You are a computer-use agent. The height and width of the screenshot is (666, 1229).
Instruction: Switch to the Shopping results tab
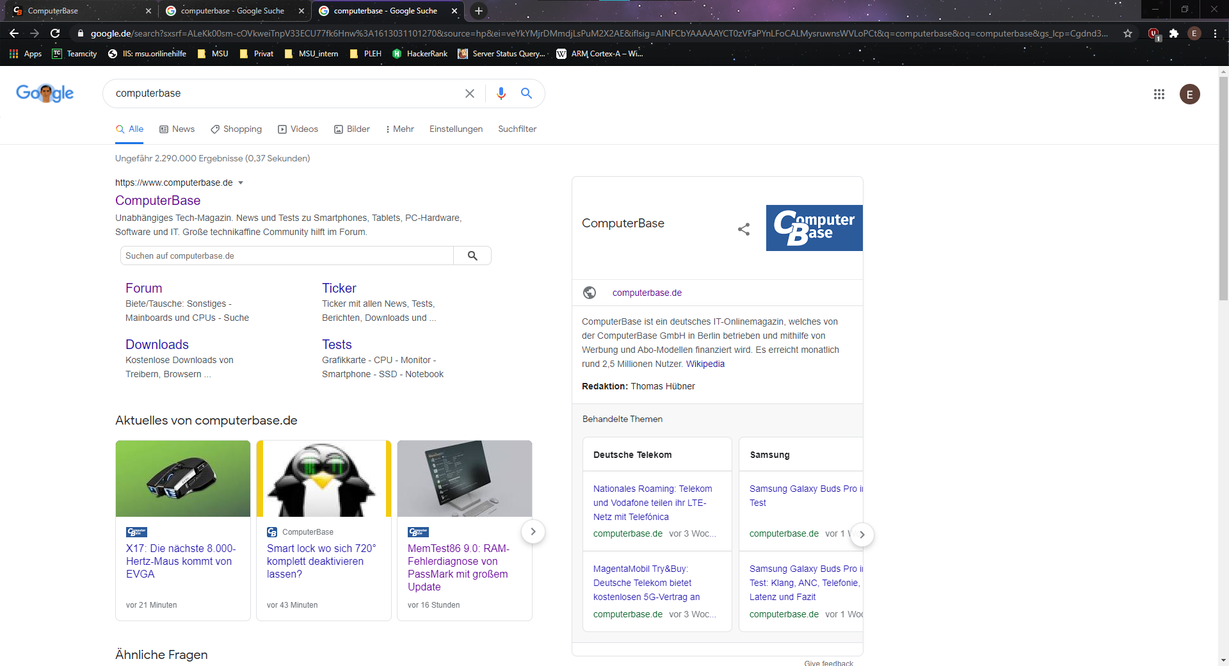(x=236, y=129)
